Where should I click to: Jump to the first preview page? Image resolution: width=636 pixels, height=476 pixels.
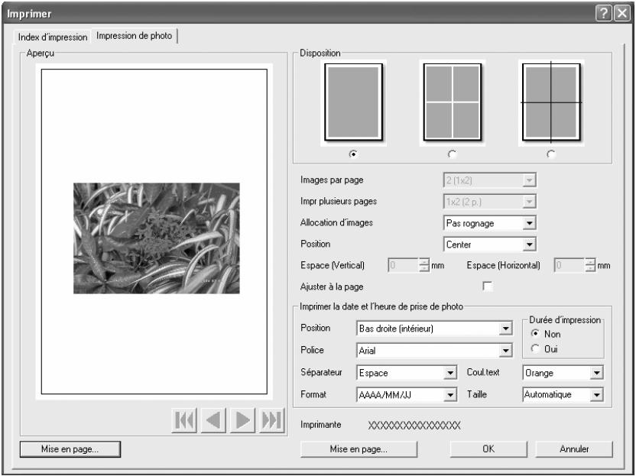click(184, 420)
